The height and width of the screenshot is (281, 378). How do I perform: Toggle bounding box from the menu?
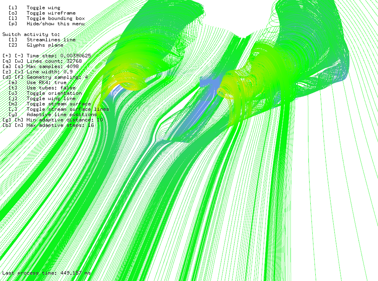(x=55, y=18)
